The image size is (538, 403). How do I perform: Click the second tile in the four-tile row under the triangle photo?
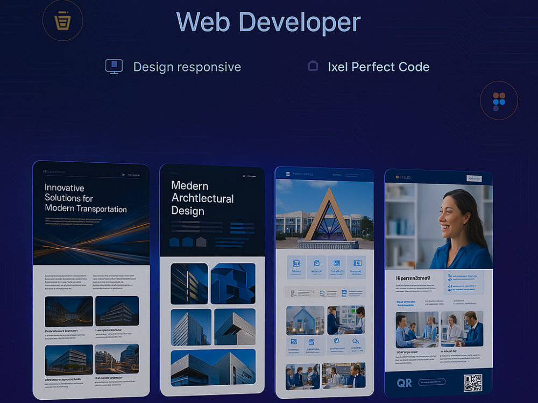(316, 267)
